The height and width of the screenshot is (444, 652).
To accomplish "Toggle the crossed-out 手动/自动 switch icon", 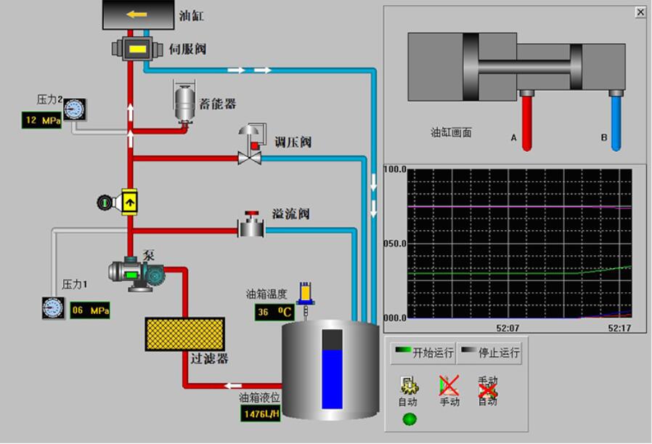I will [488, 391].
